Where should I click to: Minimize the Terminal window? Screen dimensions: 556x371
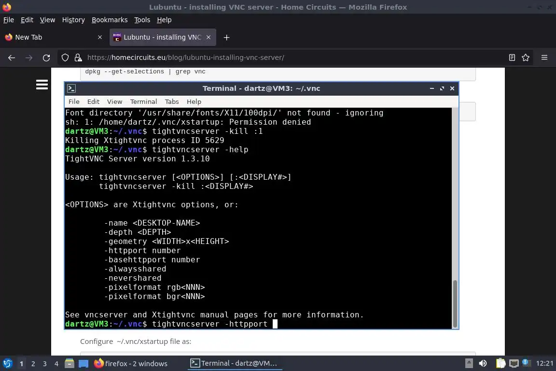coord(431,88)
